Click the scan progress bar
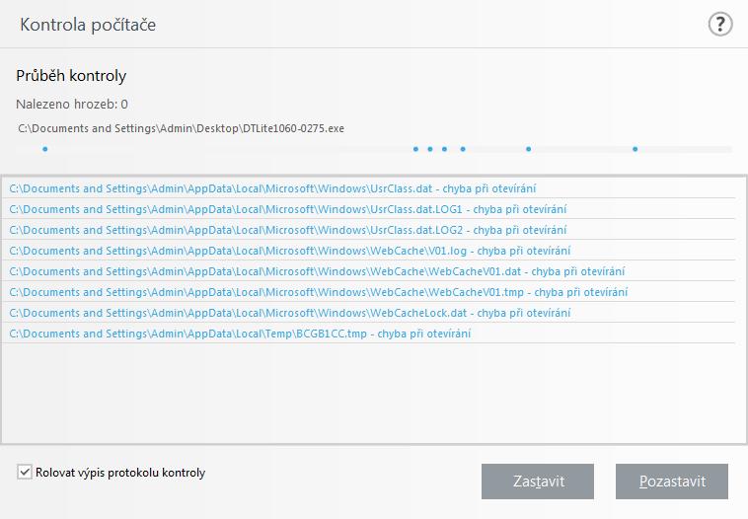 pyautogui.click(x=374, y=149)
